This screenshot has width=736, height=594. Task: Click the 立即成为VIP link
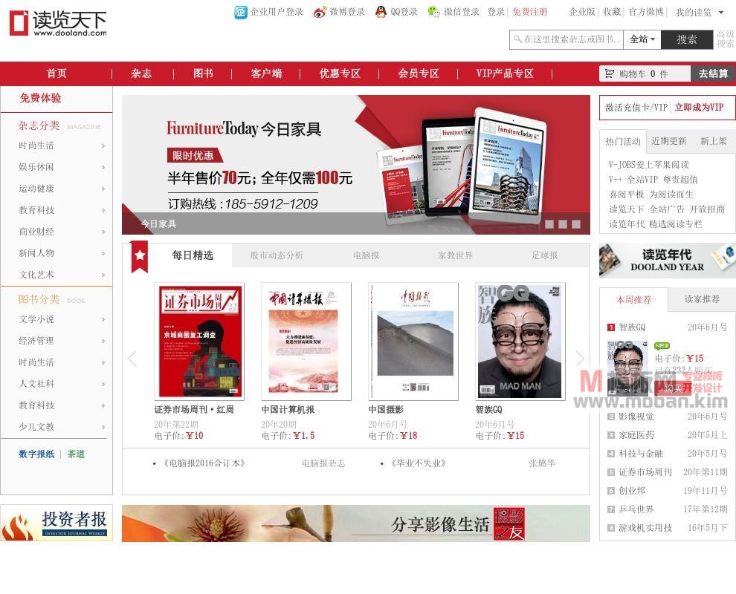tap(699, 108)
